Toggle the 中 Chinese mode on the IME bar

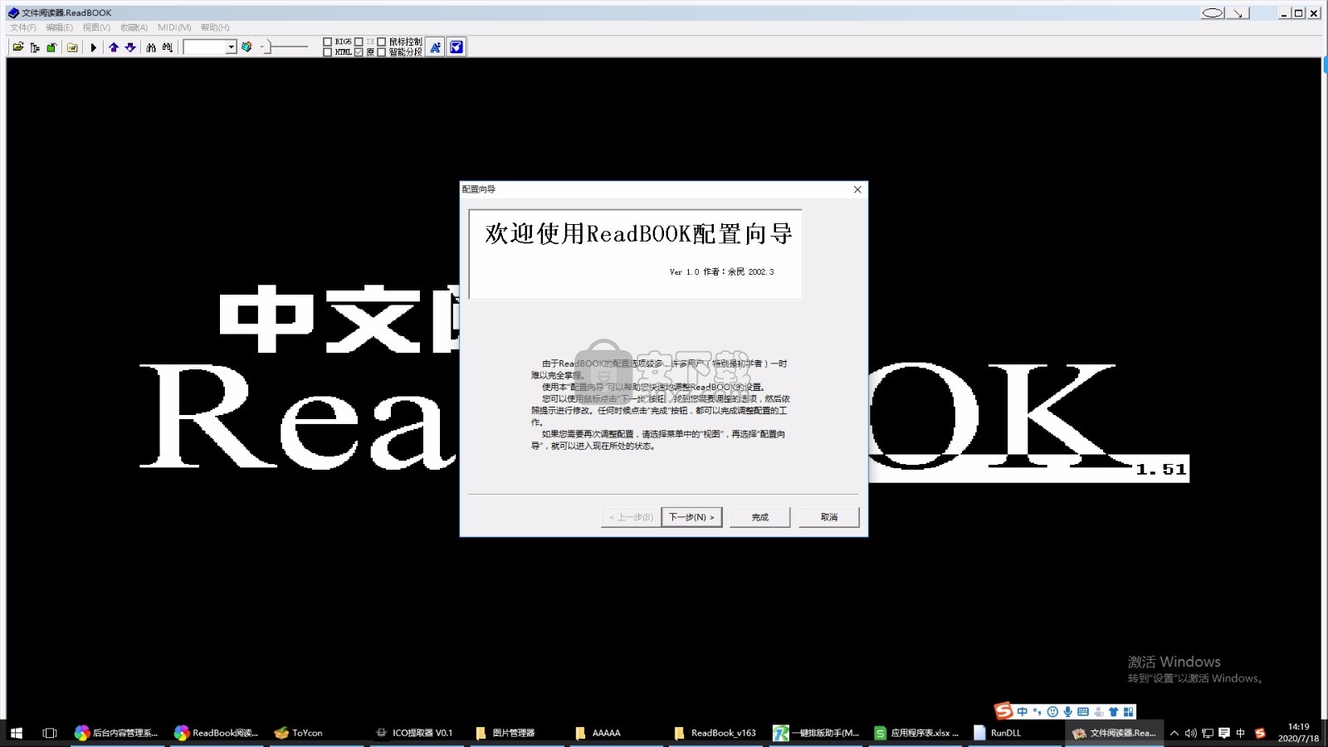coord(1023,711)
